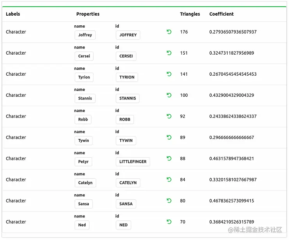289x240 pixels.
Task: Click the green refresh icon in Robb row
Action: pos(169,116)
